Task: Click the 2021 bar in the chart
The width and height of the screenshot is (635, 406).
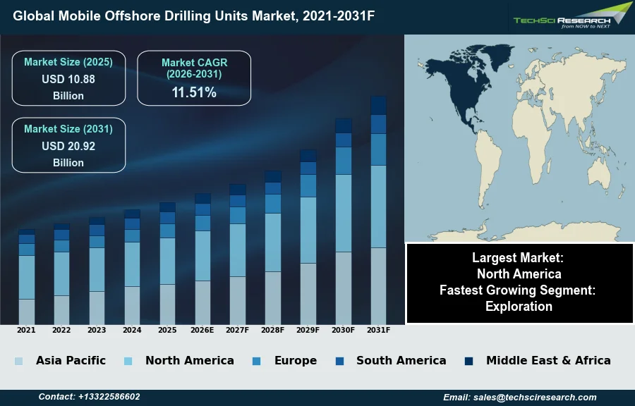Action: tap(27, 277)
